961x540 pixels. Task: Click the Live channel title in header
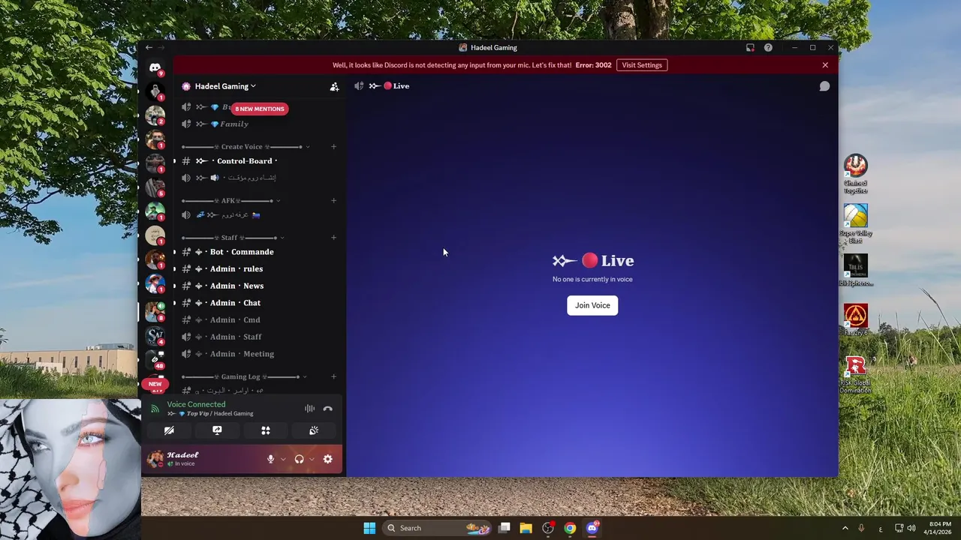390,86
